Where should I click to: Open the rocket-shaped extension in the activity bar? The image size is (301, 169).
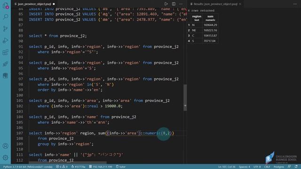pyautogui.click(x=5, y=64)
